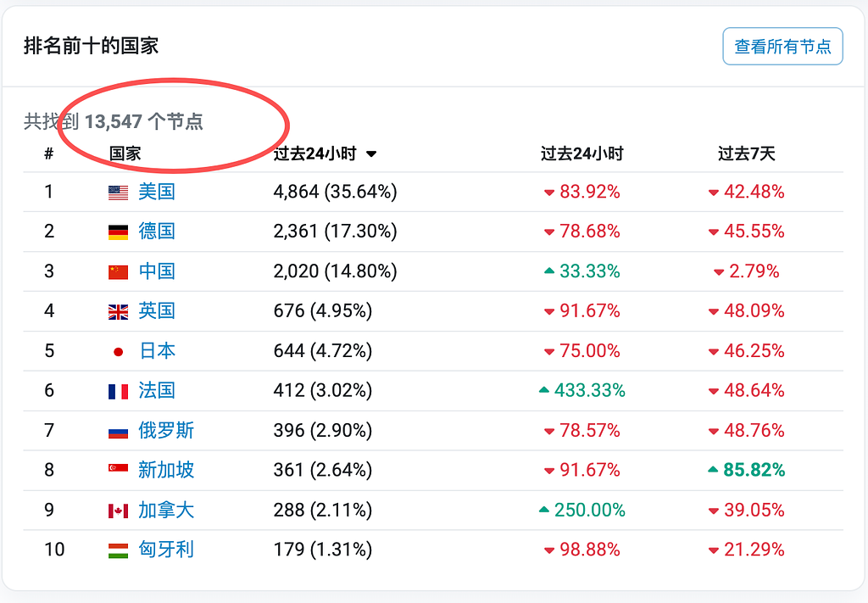Click the 国家 column header
868x603 pixels.
pyautogui.click(x=125, y=154)
